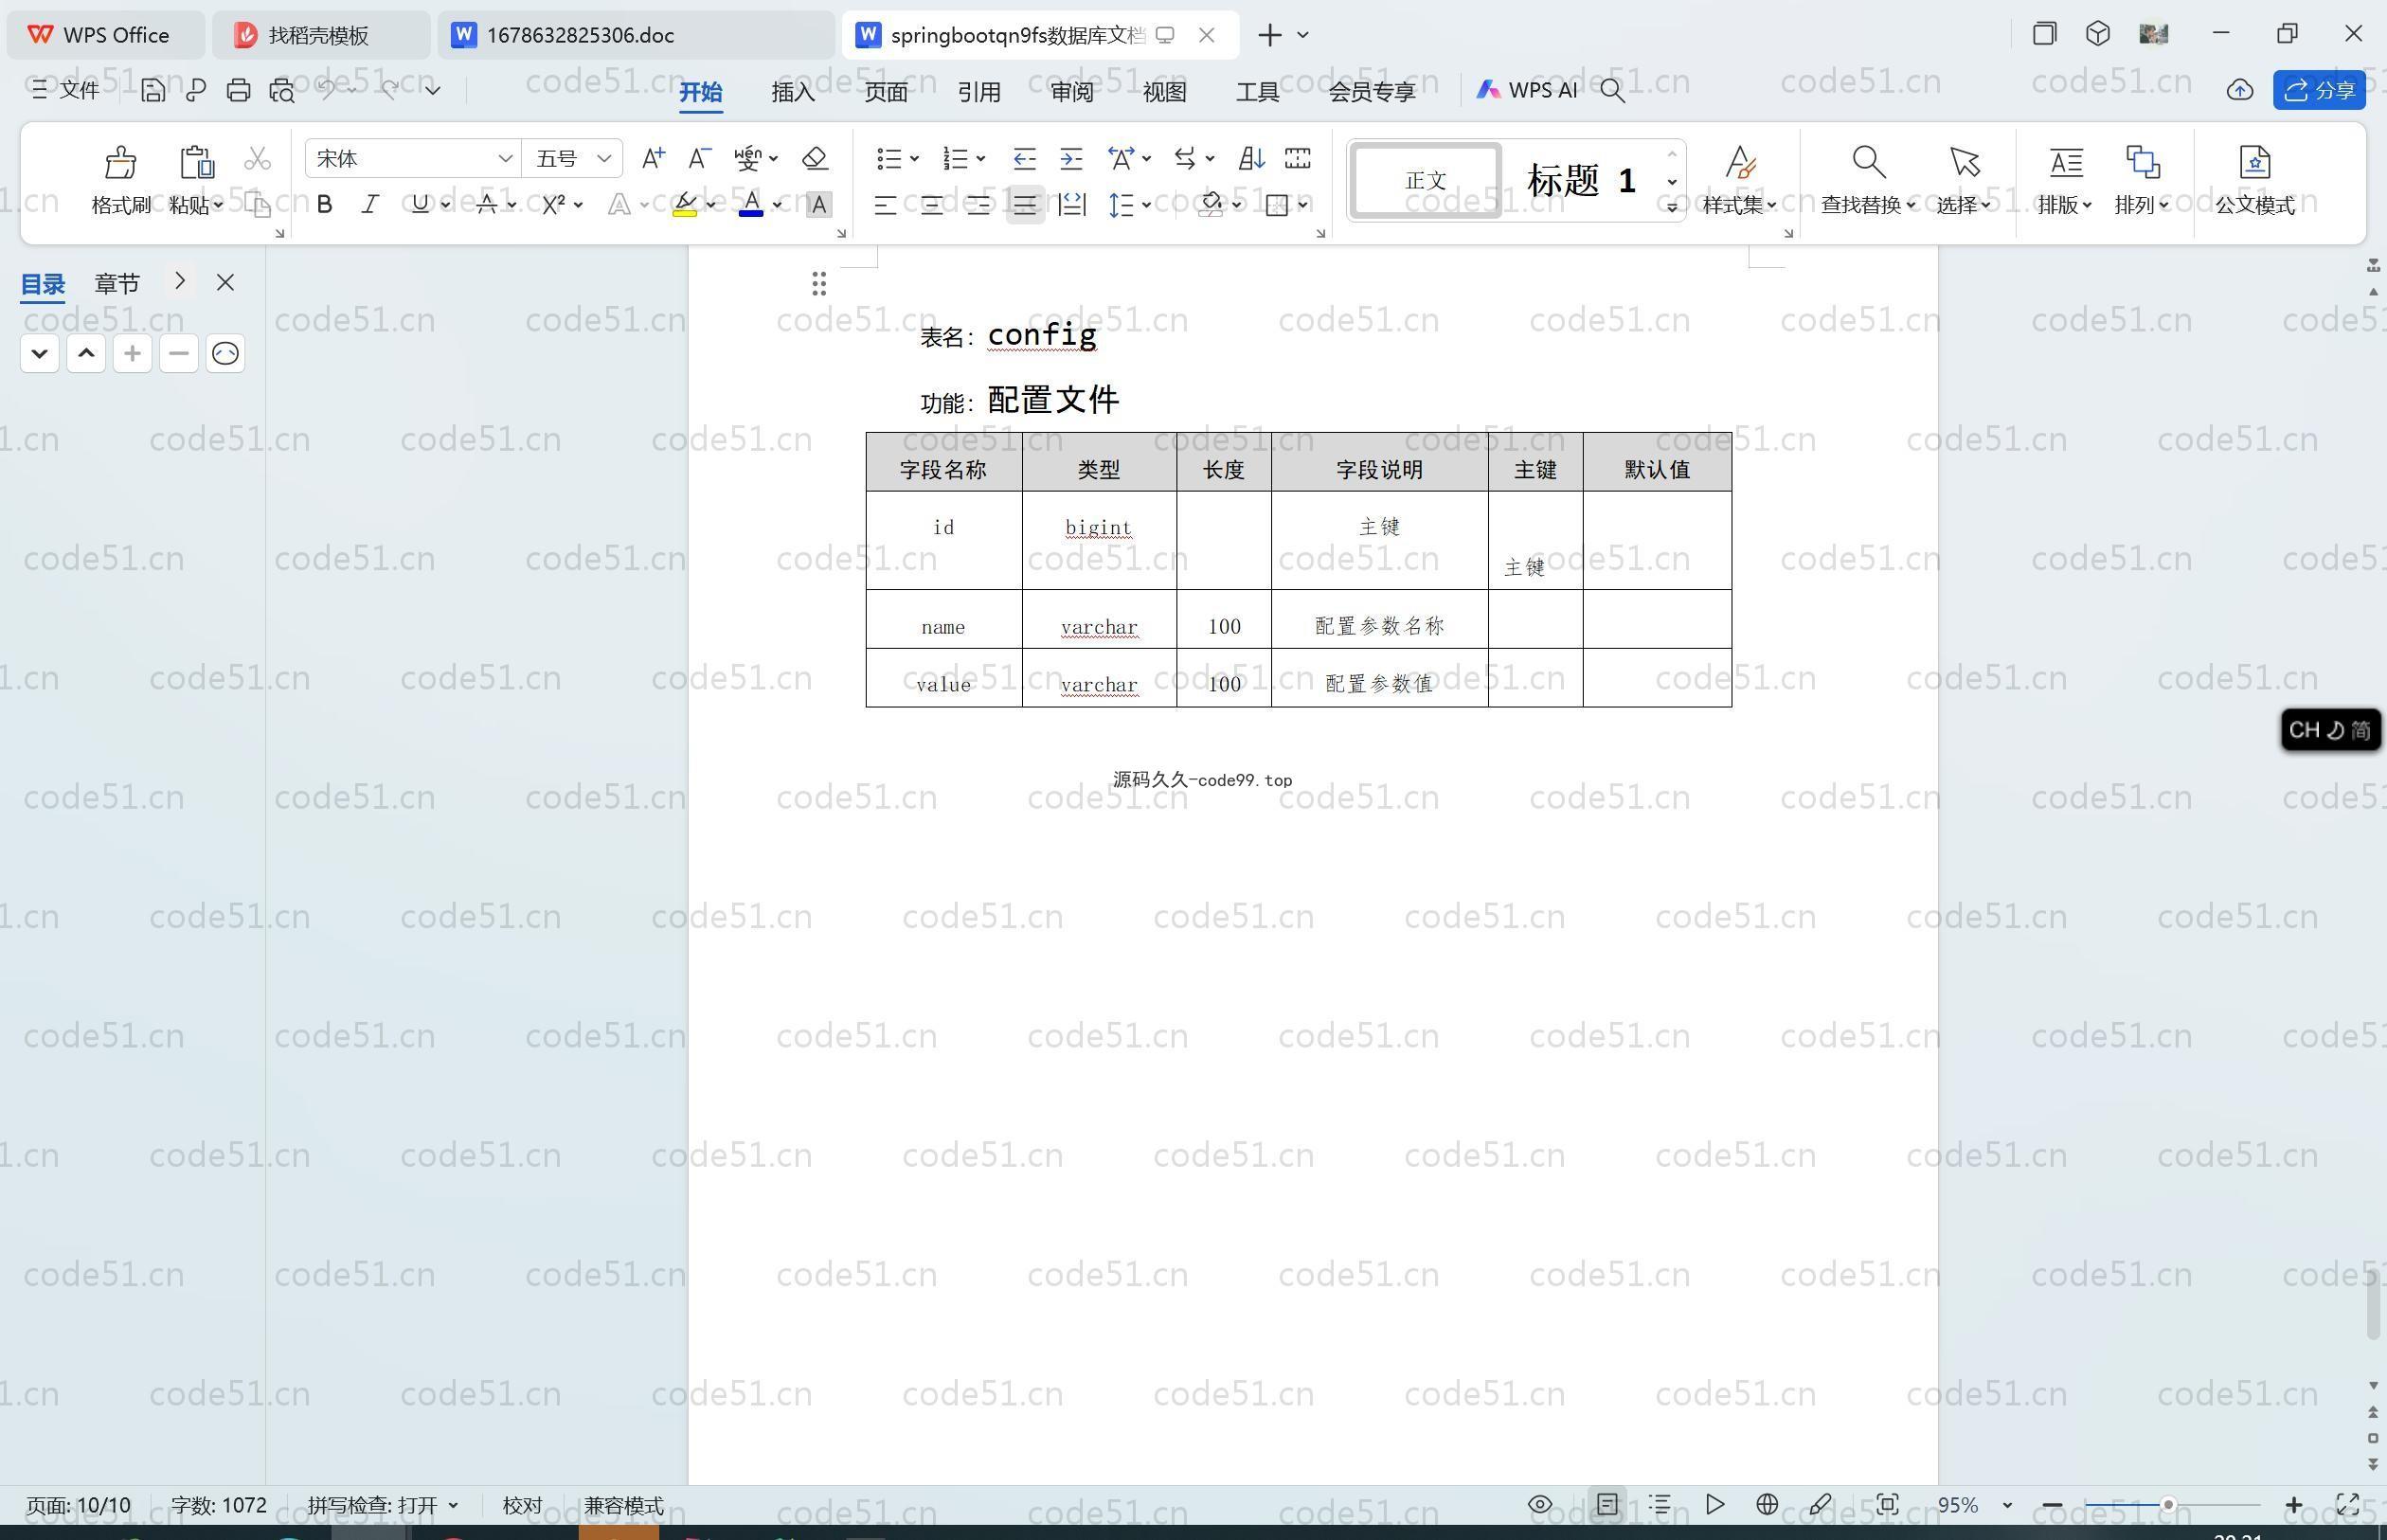
Task: Open the font size dropdown 五号
Action: click(x=604, y=159)
